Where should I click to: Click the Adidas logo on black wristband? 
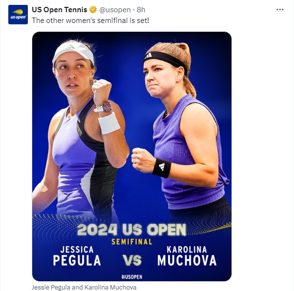(162, 167)
